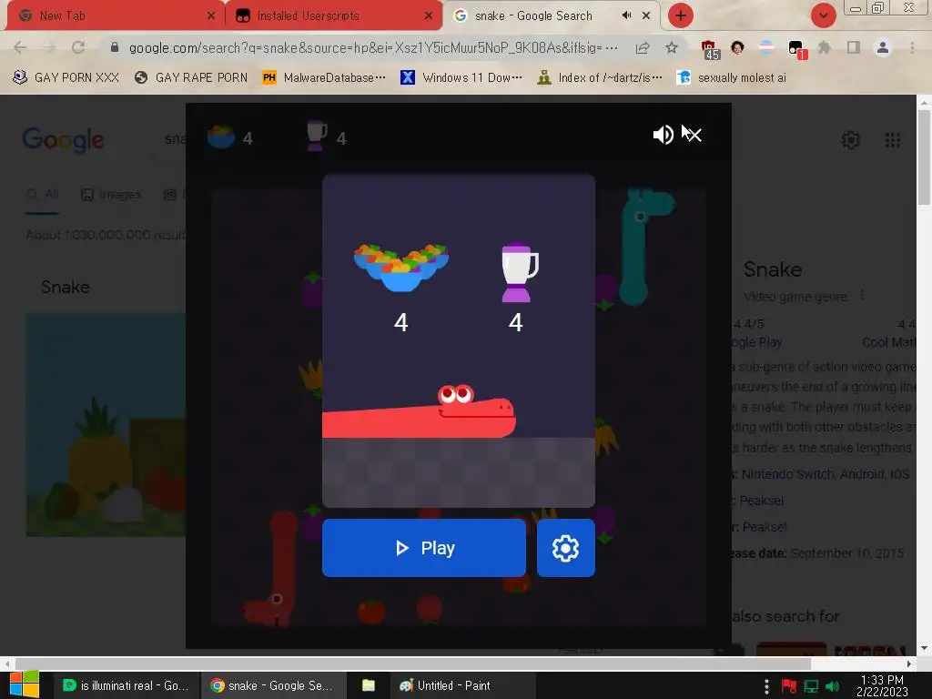
Task: Share this page icon
Action: tap(643, 48)
